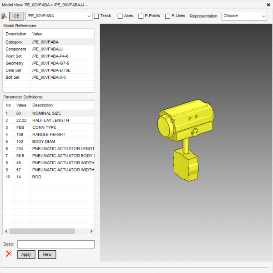Click the right arrow of the horizontal scrollbar

pos(91,231)
